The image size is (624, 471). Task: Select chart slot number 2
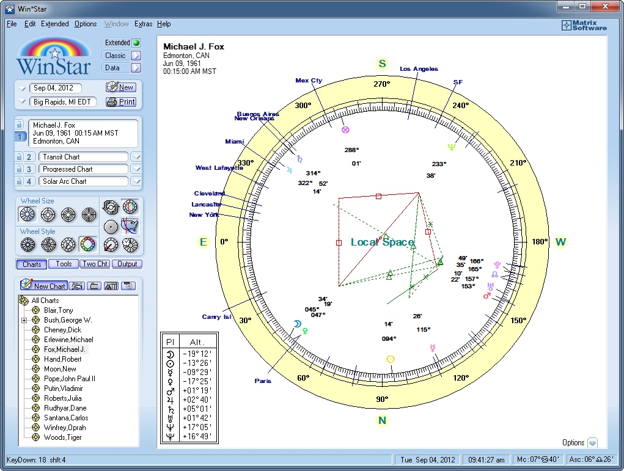tap(29, 157)
